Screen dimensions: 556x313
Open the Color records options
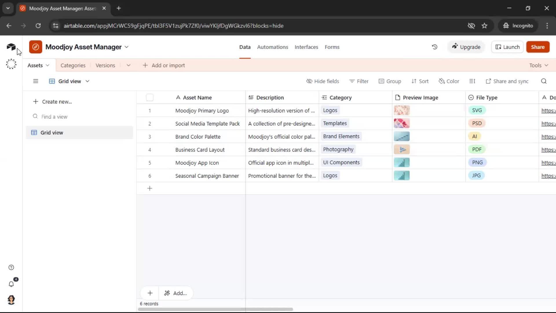[x=449, y=81]
